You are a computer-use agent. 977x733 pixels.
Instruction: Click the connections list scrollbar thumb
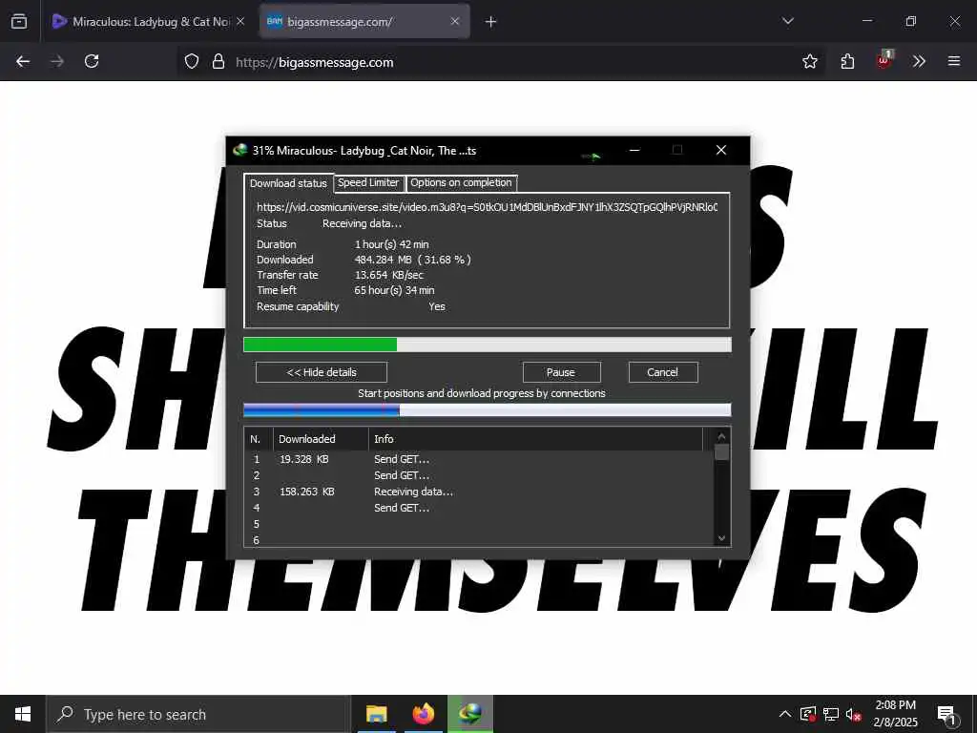tap(722, 451)
